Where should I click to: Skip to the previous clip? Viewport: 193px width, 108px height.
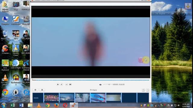click(x=66, y=84)
